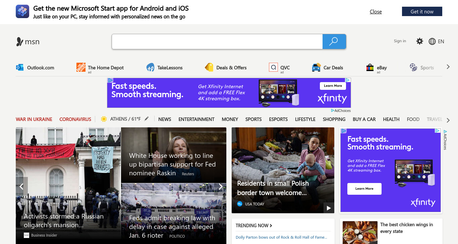458x244 pixels.
Task: Click ad info icon on top banner's left corner
Action: coord(110,80)
